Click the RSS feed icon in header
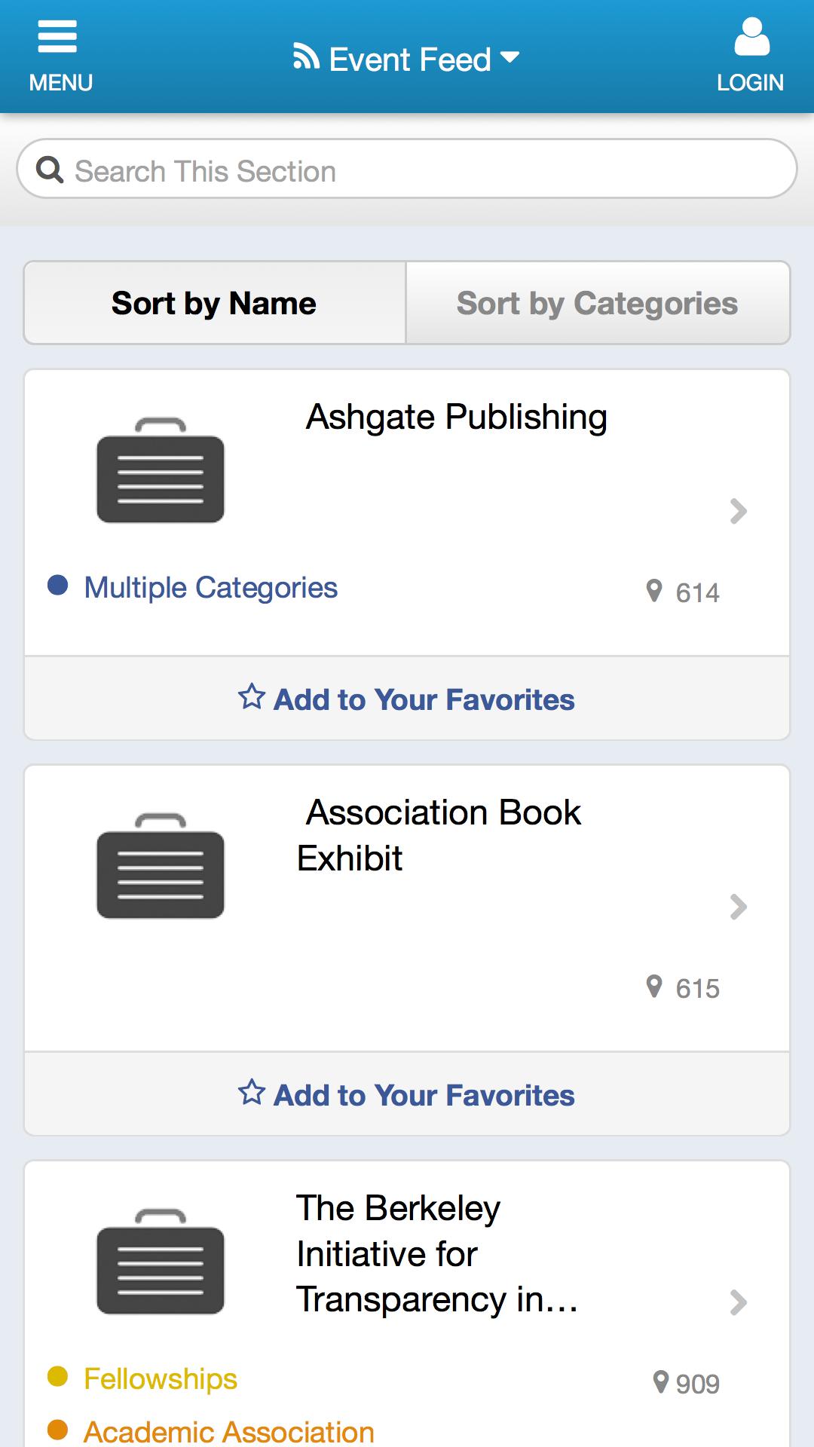Screen dimensions: 814x1447 pyautogui.click(x=306, y=57)
